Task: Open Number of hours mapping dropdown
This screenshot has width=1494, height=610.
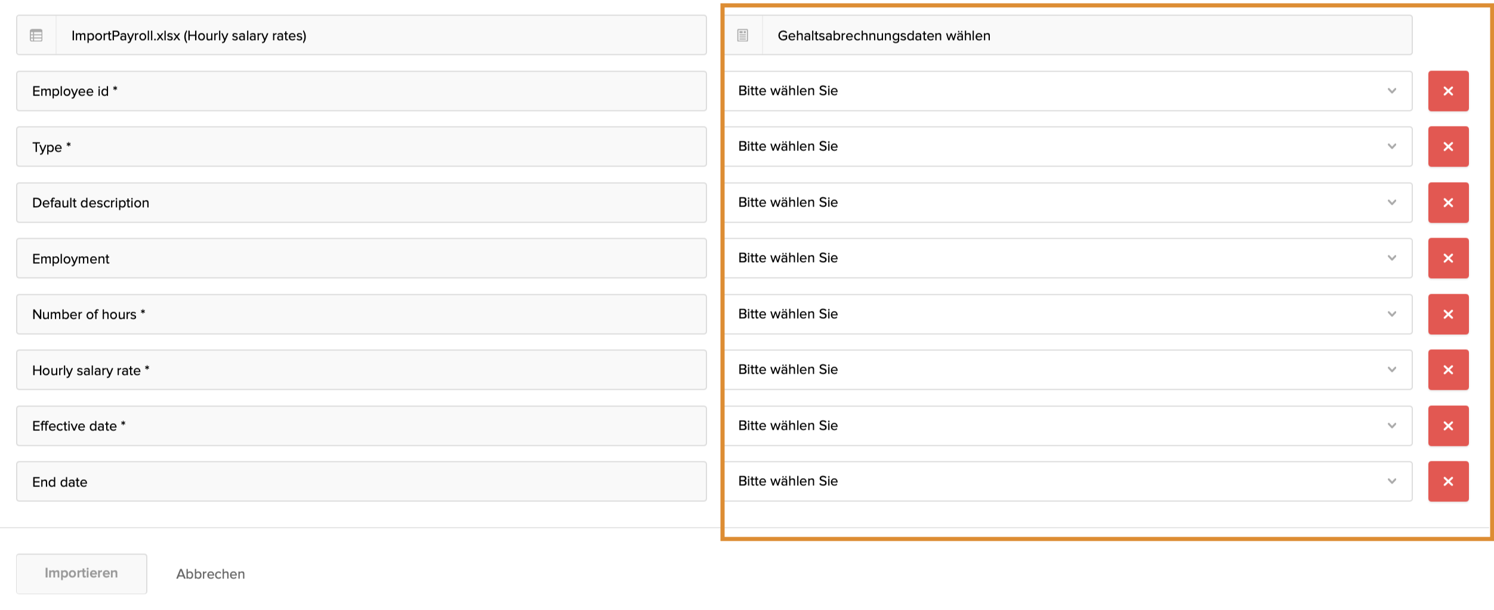Action: pos(1068,315)
